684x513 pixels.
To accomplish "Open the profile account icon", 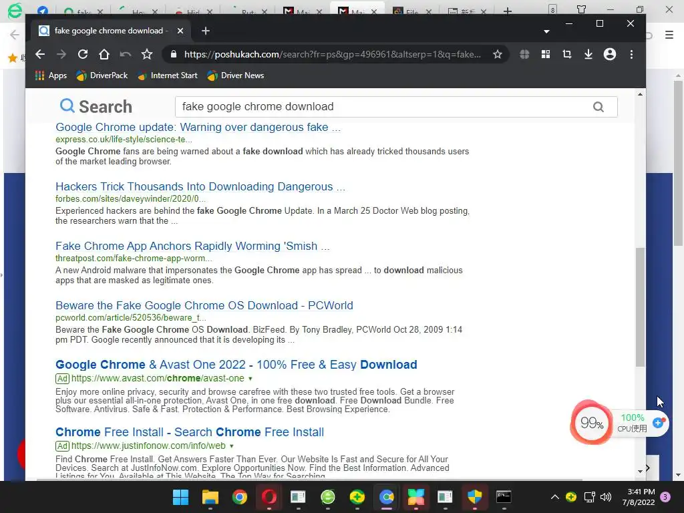I will [x=610, y=54].
